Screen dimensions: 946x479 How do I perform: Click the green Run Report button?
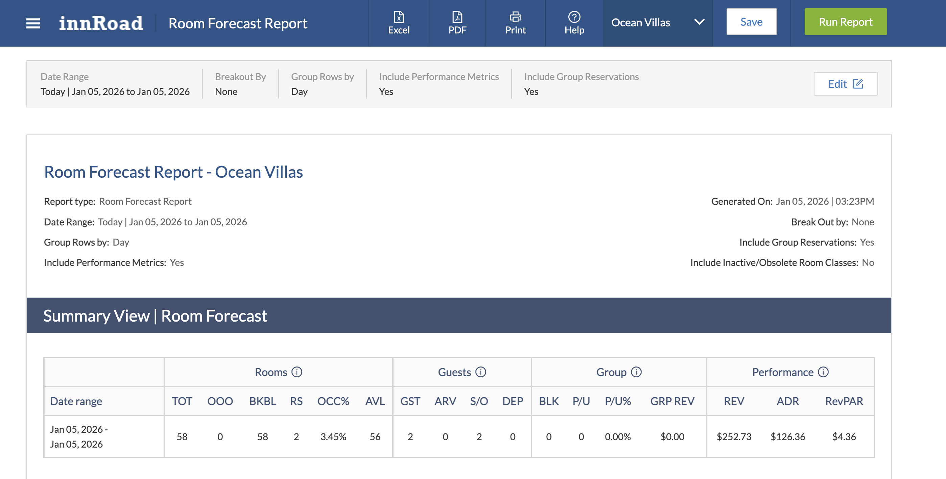(845, 22)
